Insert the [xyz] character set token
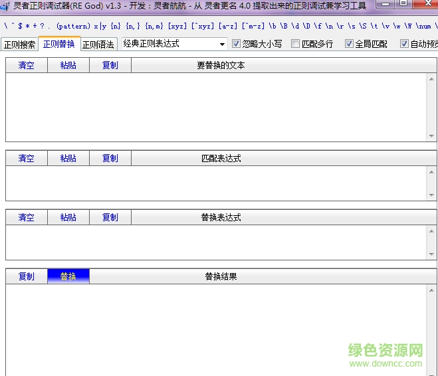Viewport: 438px width, 376px height. tap(177, 27)
